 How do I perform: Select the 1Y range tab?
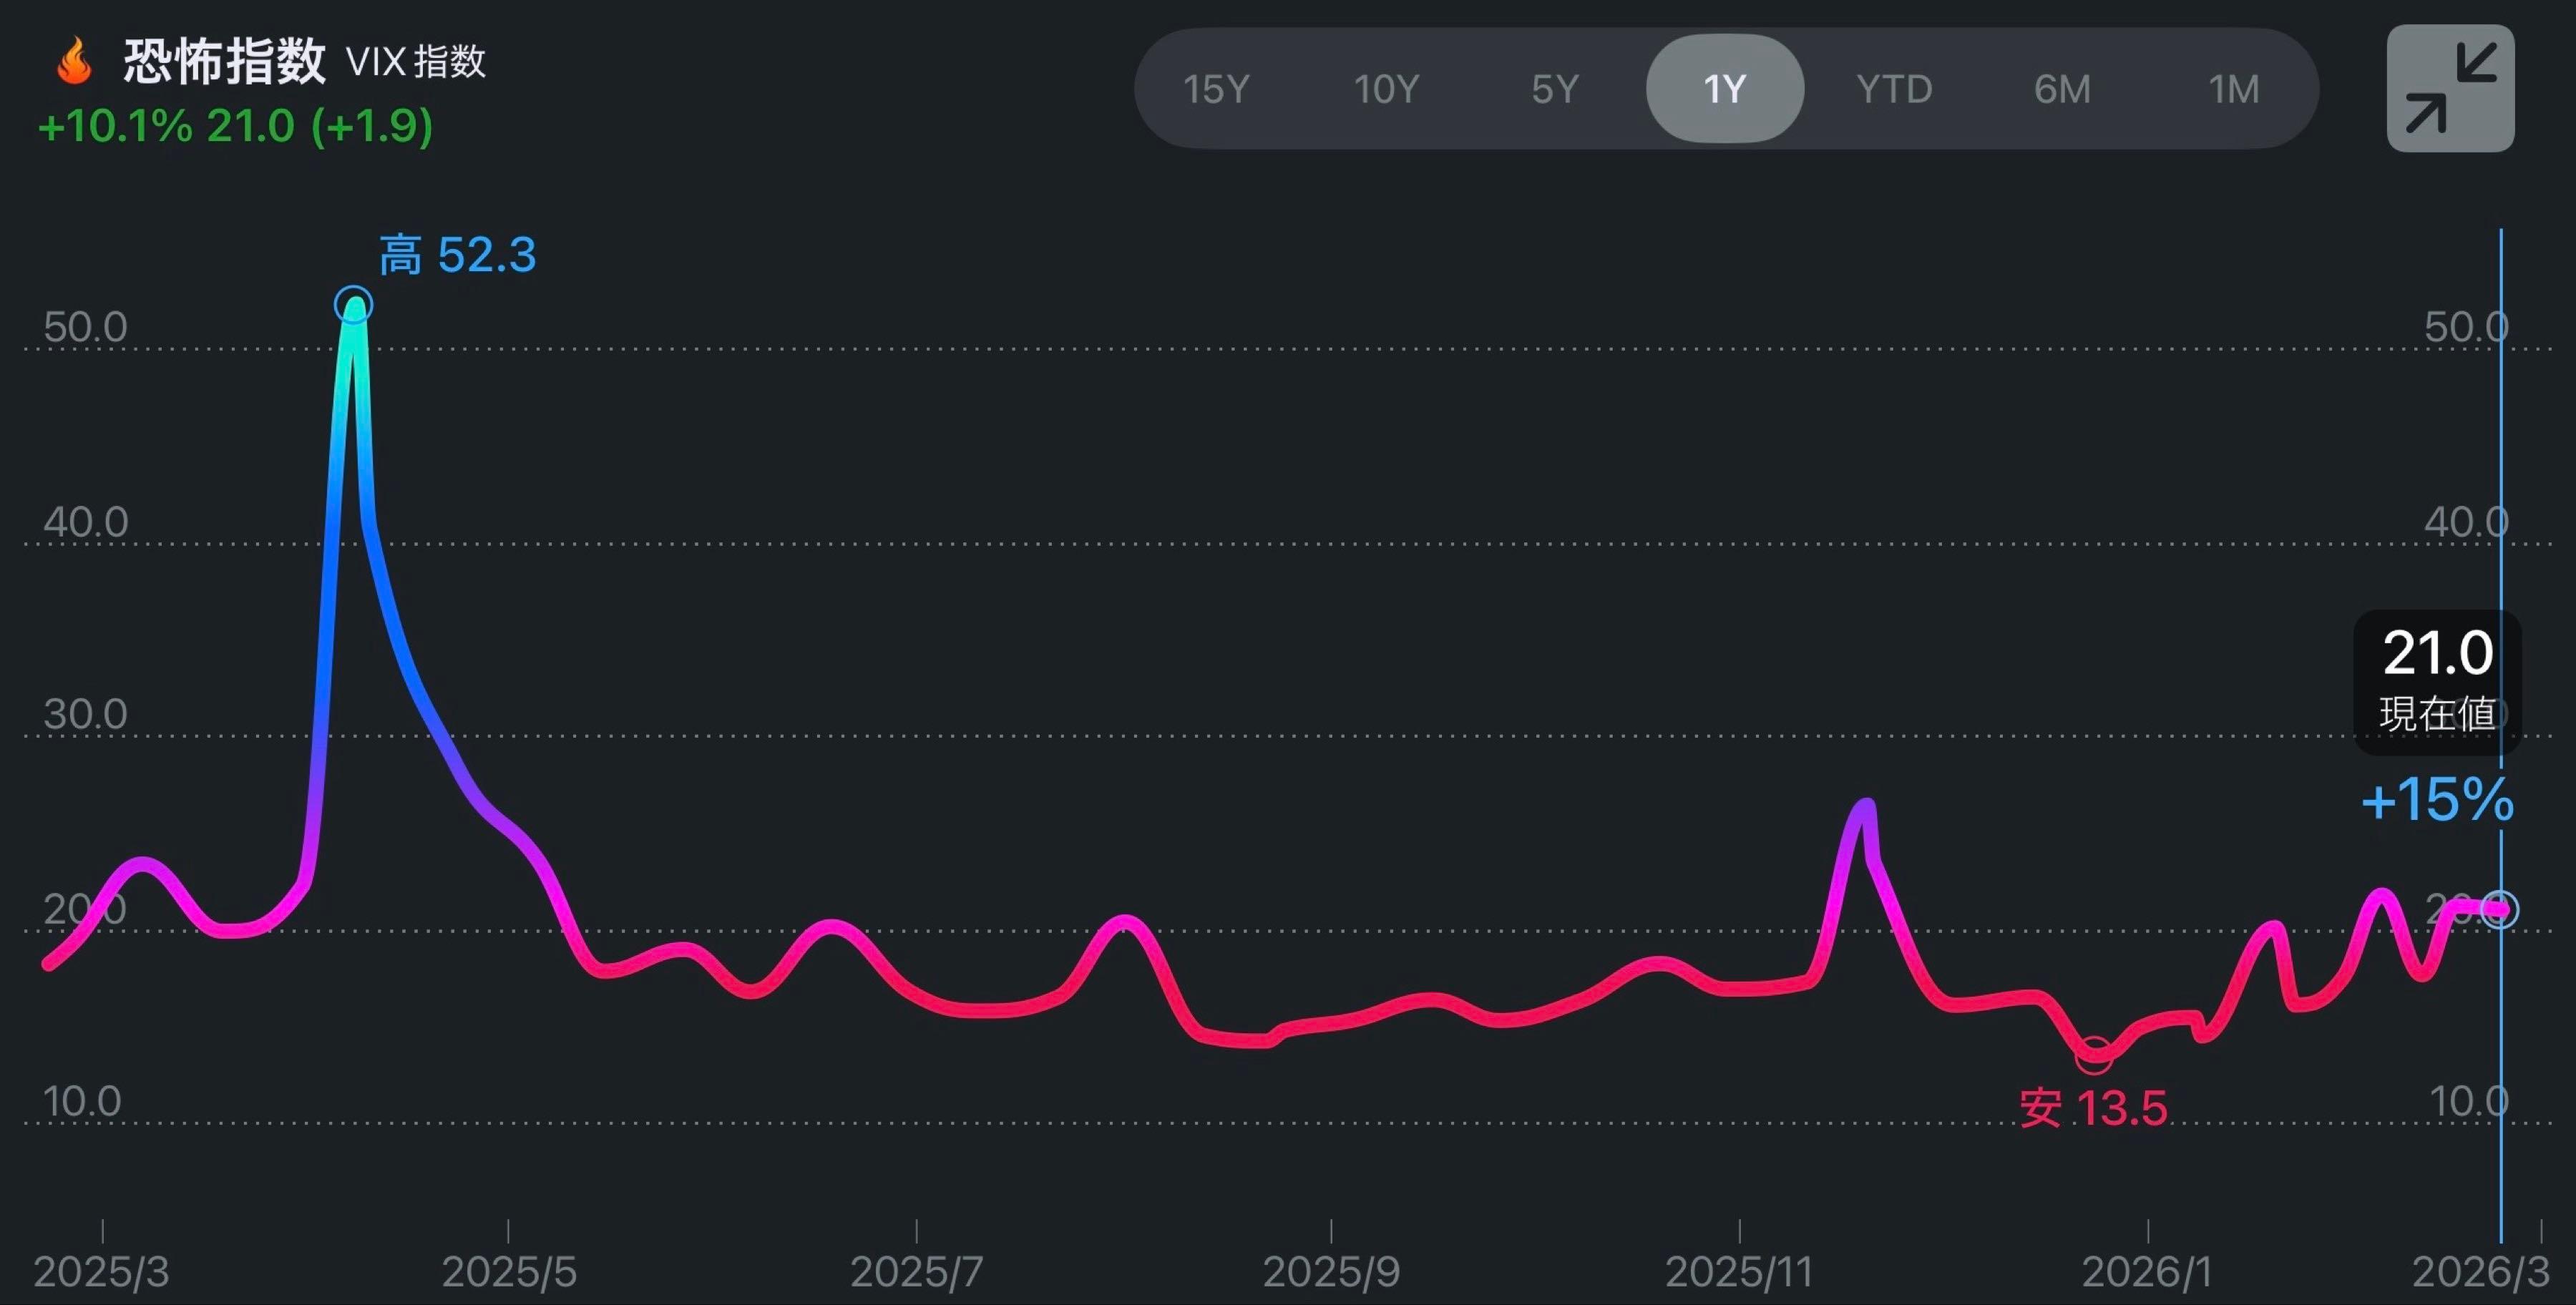(1724, 89)
